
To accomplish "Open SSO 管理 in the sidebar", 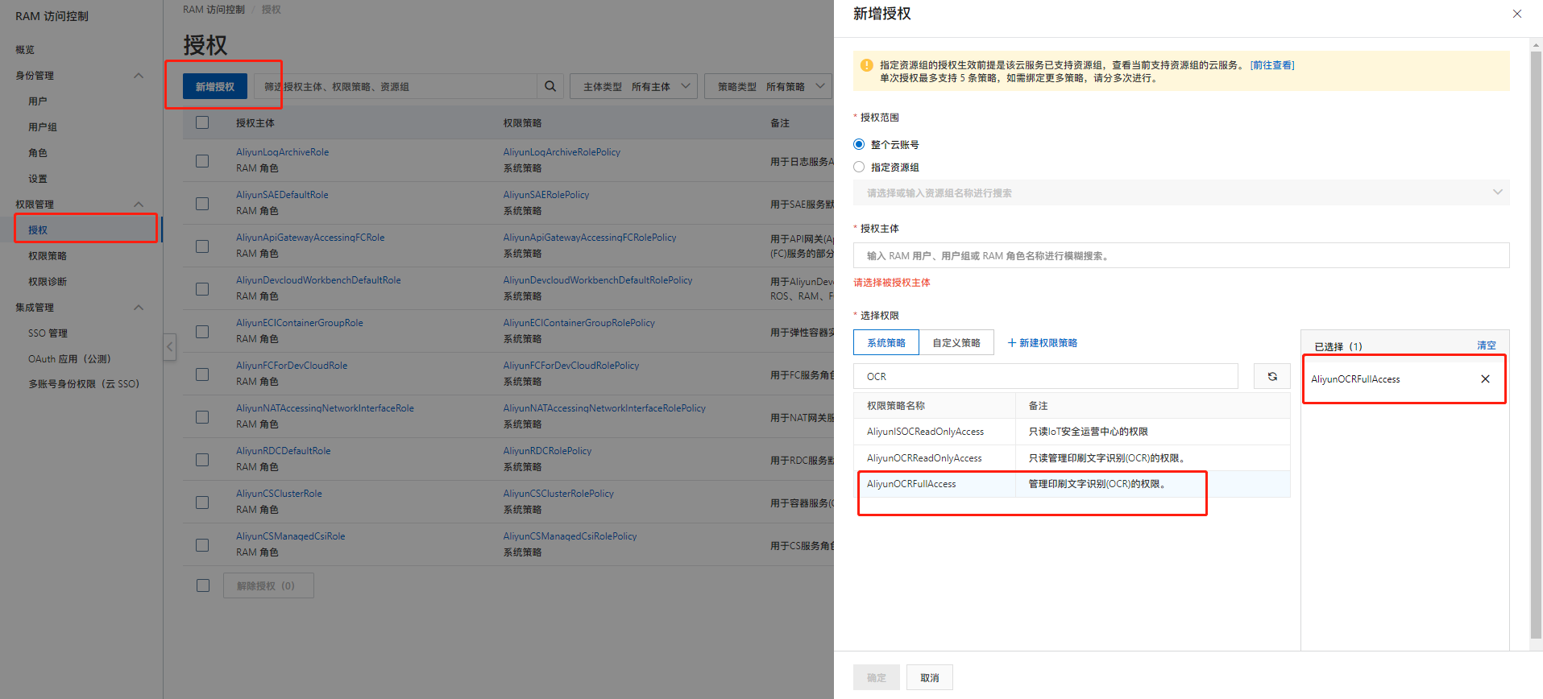I will (x=48, y=333).
